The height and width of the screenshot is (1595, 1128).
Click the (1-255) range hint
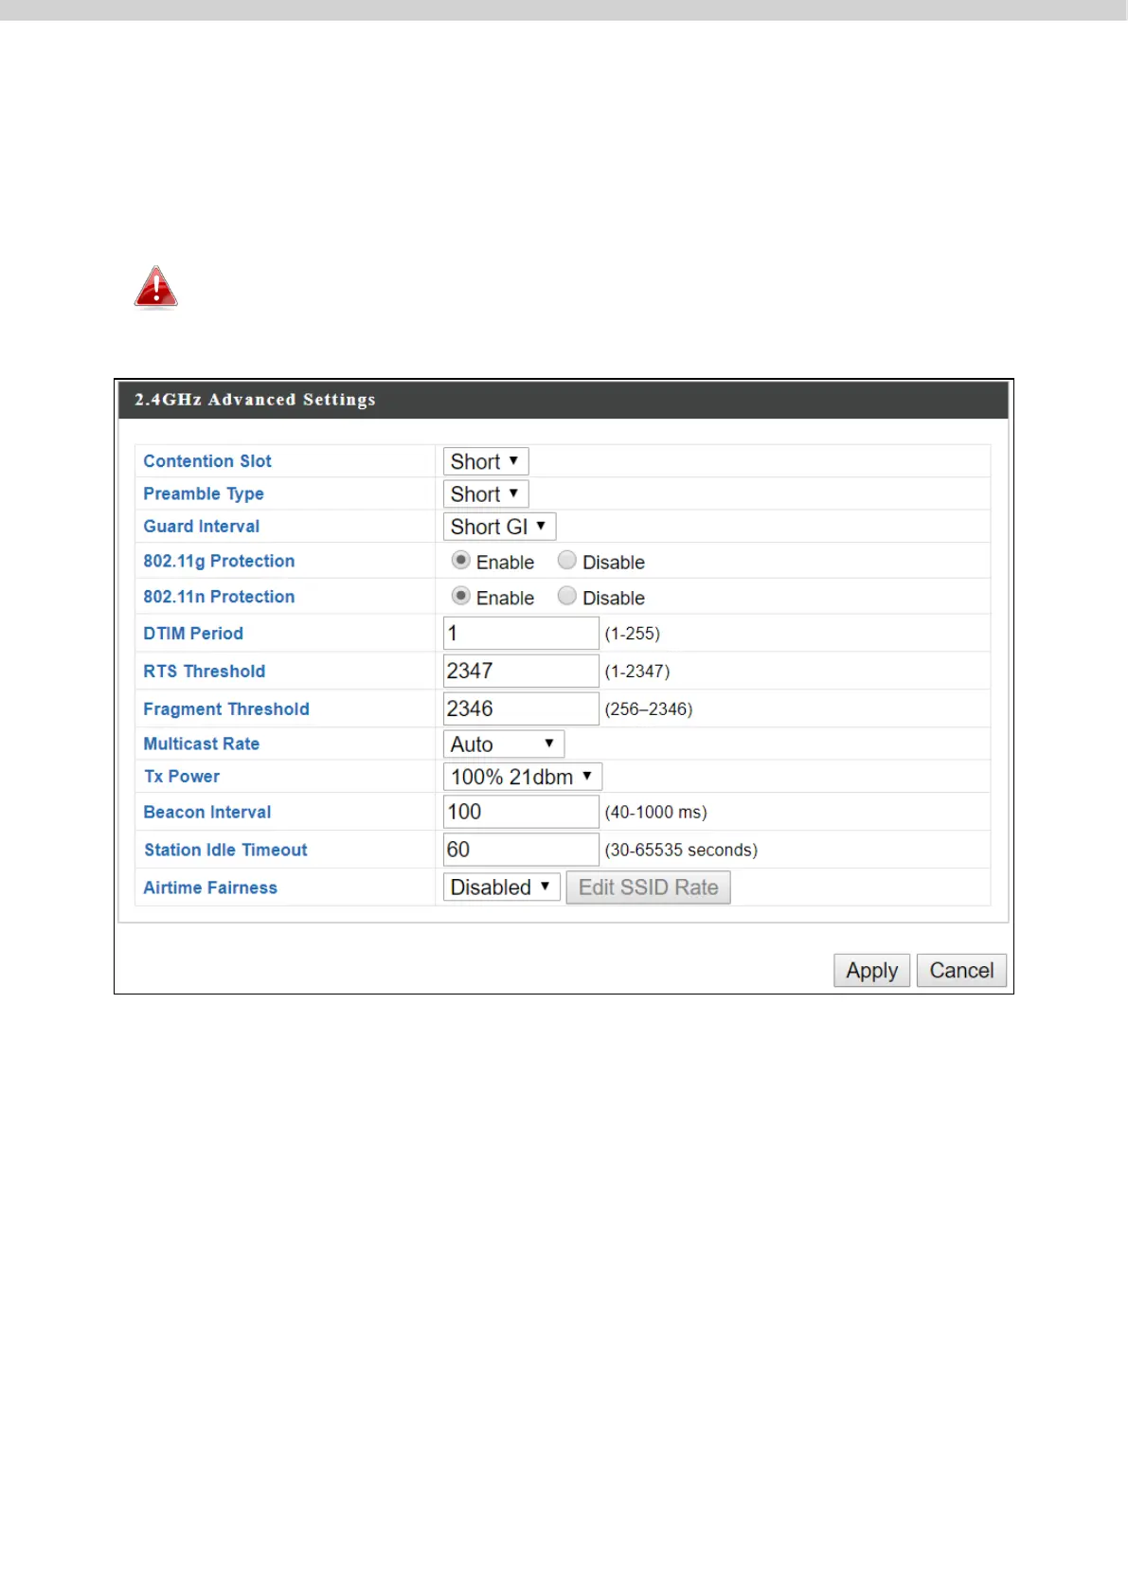tap(633, 633)
